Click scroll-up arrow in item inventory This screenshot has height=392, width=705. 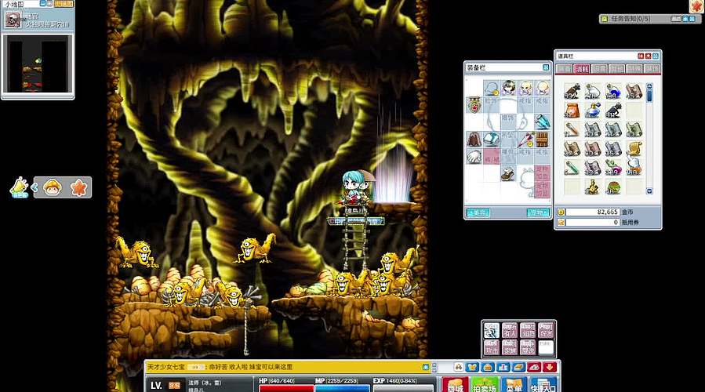coord(649,86)
